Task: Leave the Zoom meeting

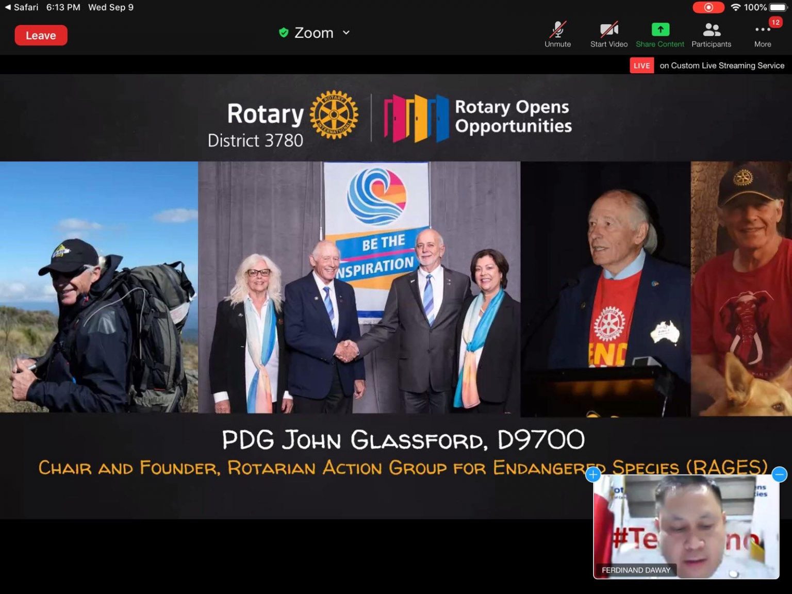Action: point(41,36)
